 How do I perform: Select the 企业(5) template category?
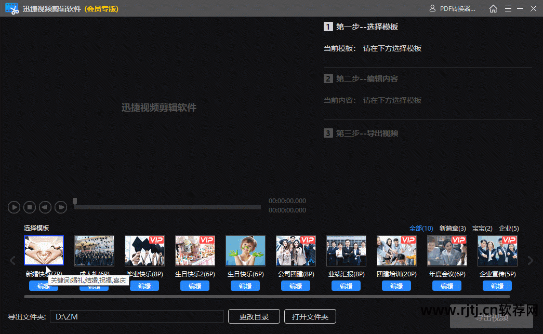[509, 229]
